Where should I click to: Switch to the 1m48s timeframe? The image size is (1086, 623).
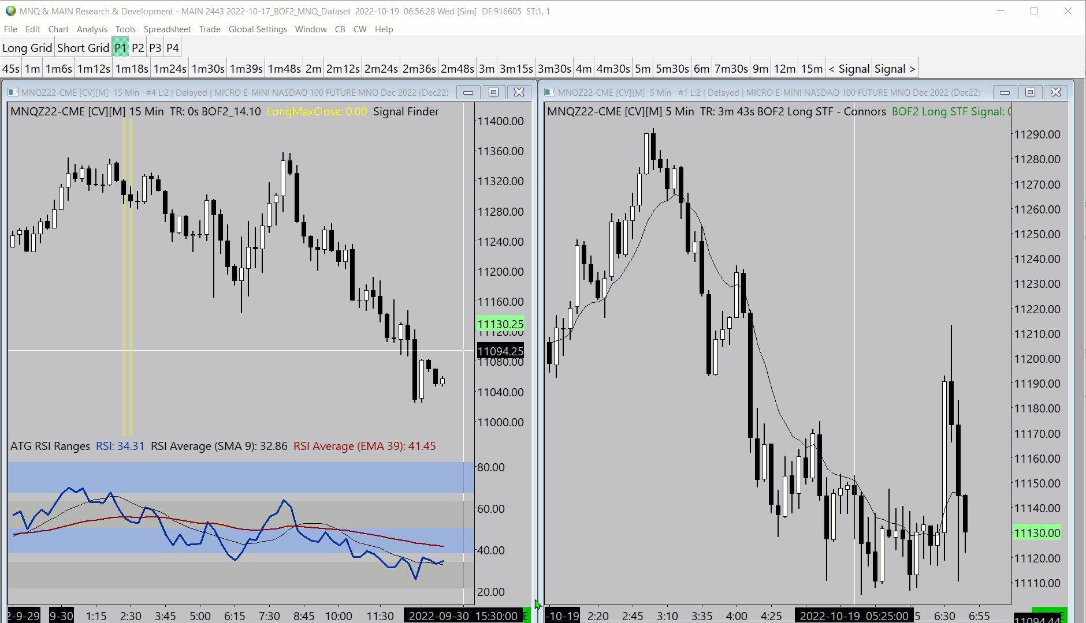pos(284,69)
